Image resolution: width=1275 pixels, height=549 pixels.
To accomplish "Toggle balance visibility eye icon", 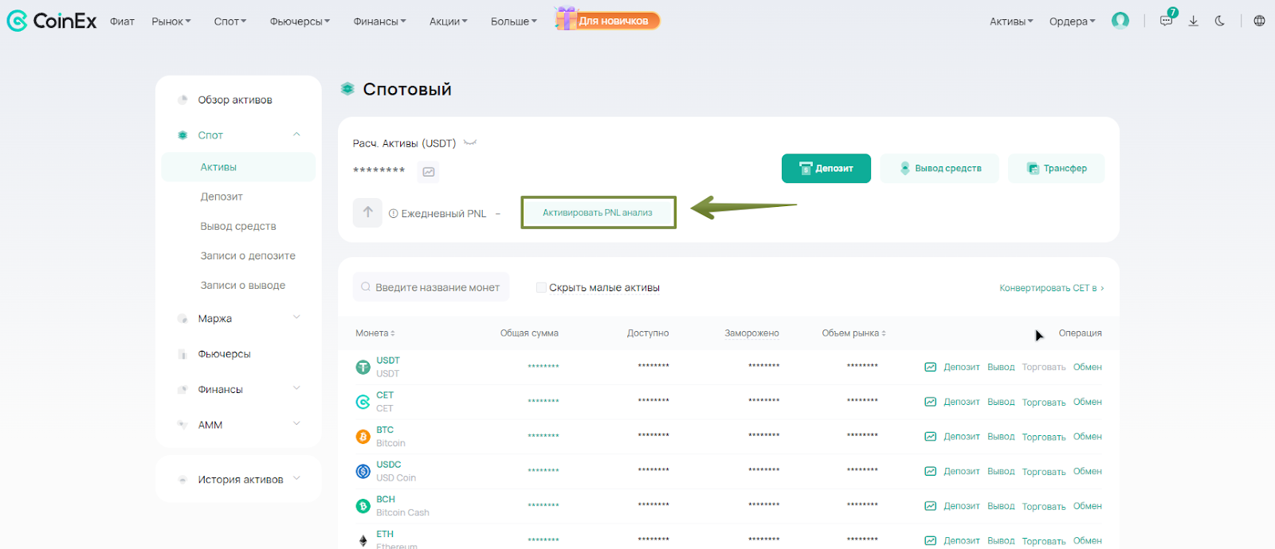I will tap(470, 142).
